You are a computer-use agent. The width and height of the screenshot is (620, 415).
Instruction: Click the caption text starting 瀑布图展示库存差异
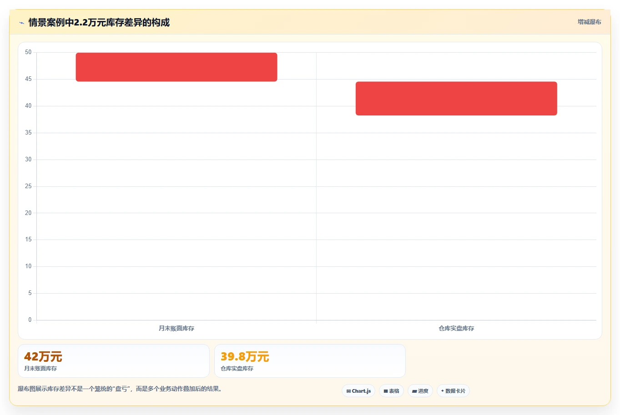[x=120, y=389]
